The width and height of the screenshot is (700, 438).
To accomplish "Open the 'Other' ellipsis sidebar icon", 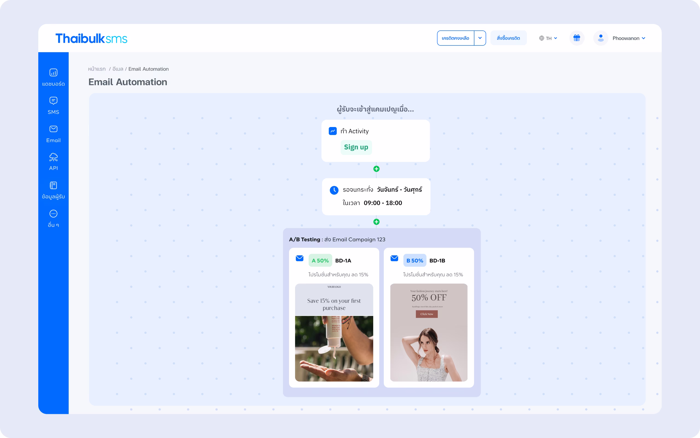I will pyautogui.click(x=53, y=214).
